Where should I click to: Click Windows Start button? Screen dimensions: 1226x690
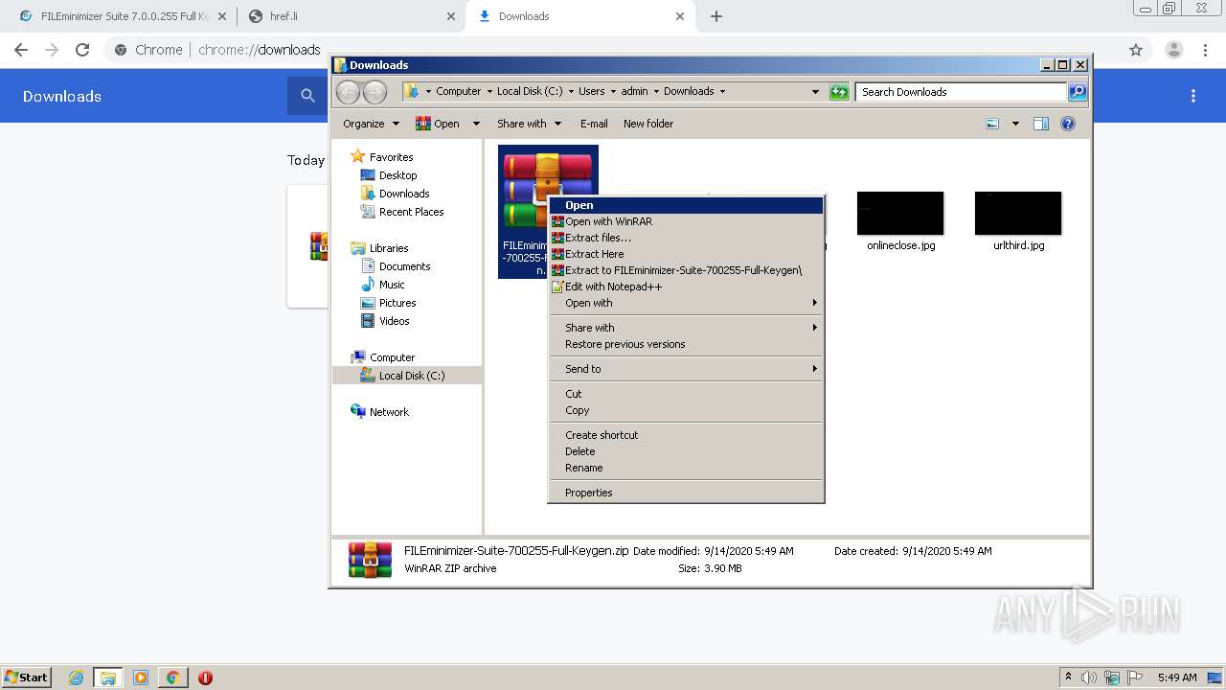(26, 677)
